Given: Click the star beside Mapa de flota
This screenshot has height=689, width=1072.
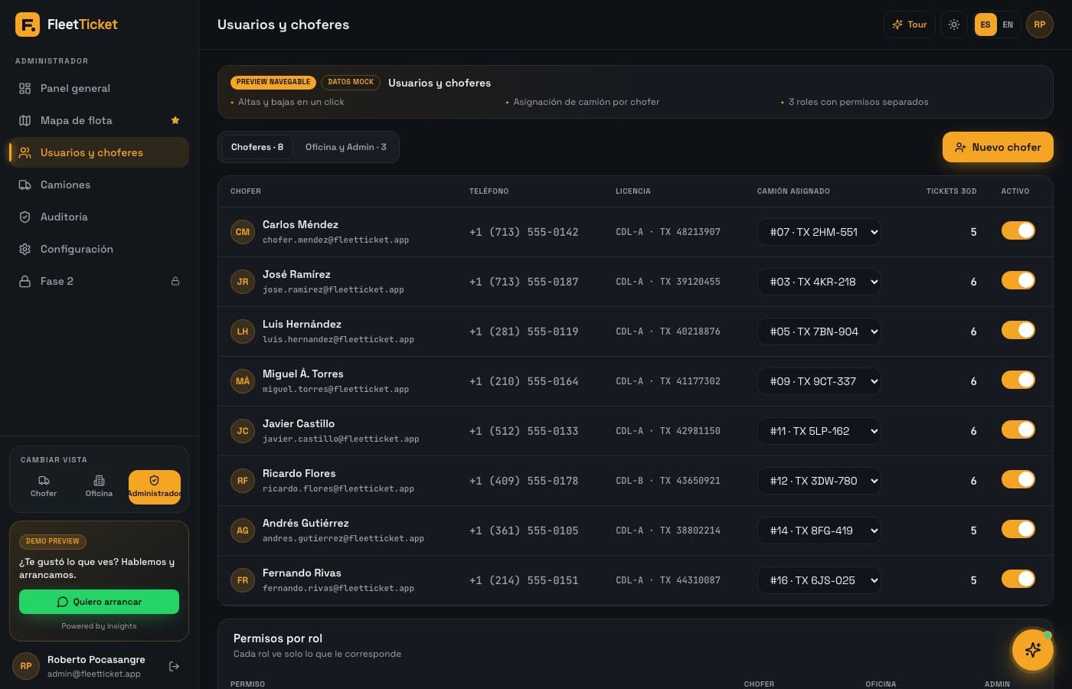Looking at the screenshot, I should (175, 120).
